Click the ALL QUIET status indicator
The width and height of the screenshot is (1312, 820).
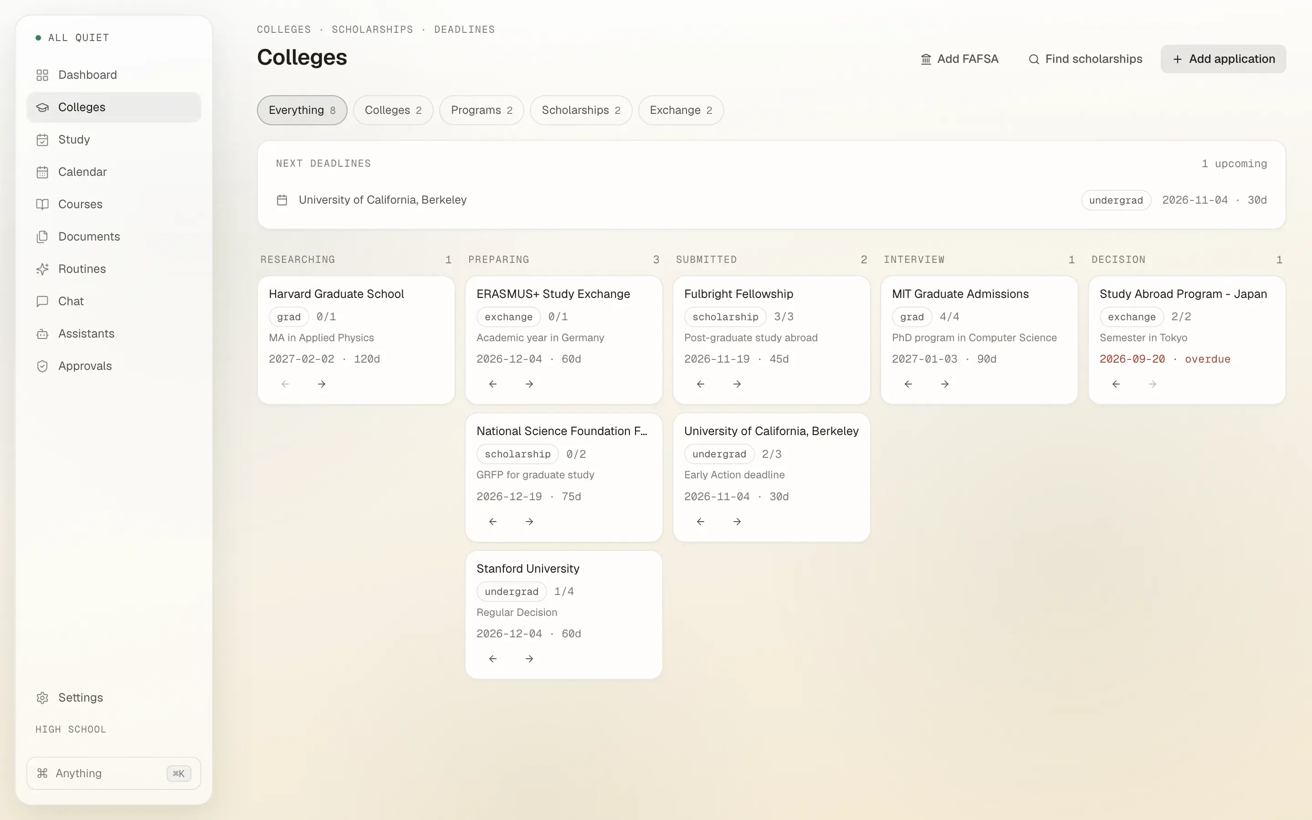click(72, 37)
